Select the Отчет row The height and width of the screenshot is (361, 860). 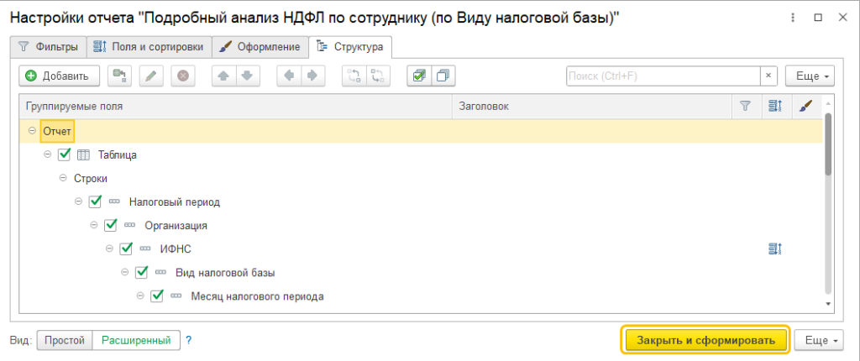tap(421, 131)
